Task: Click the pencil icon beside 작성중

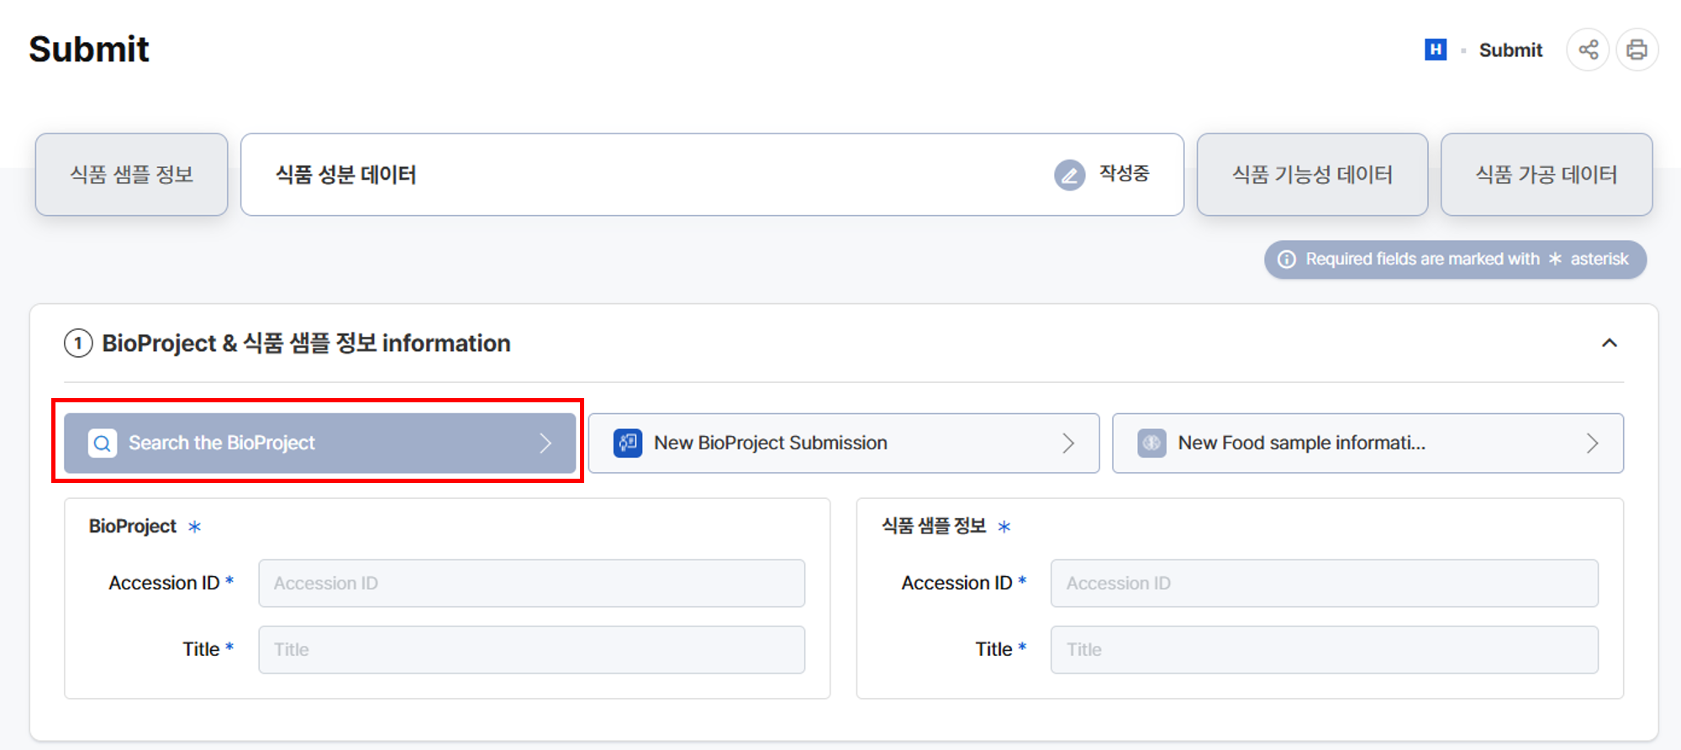Action: coord(1069,175)
